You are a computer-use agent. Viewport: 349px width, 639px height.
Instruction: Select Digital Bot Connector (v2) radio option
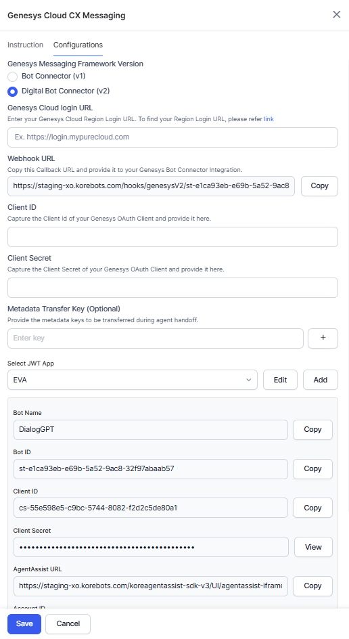point(13,91)
